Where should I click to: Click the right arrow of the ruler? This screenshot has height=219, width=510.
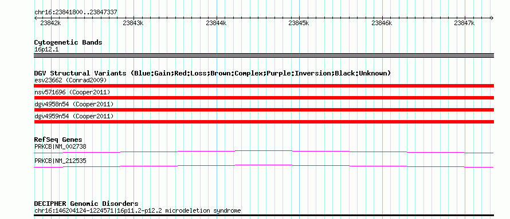(492, 18)
